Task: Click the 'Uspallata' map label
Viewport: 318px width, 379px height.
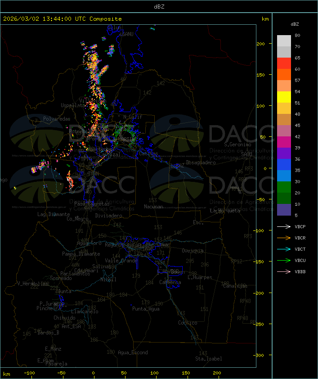Action: (x=73, y=105)
